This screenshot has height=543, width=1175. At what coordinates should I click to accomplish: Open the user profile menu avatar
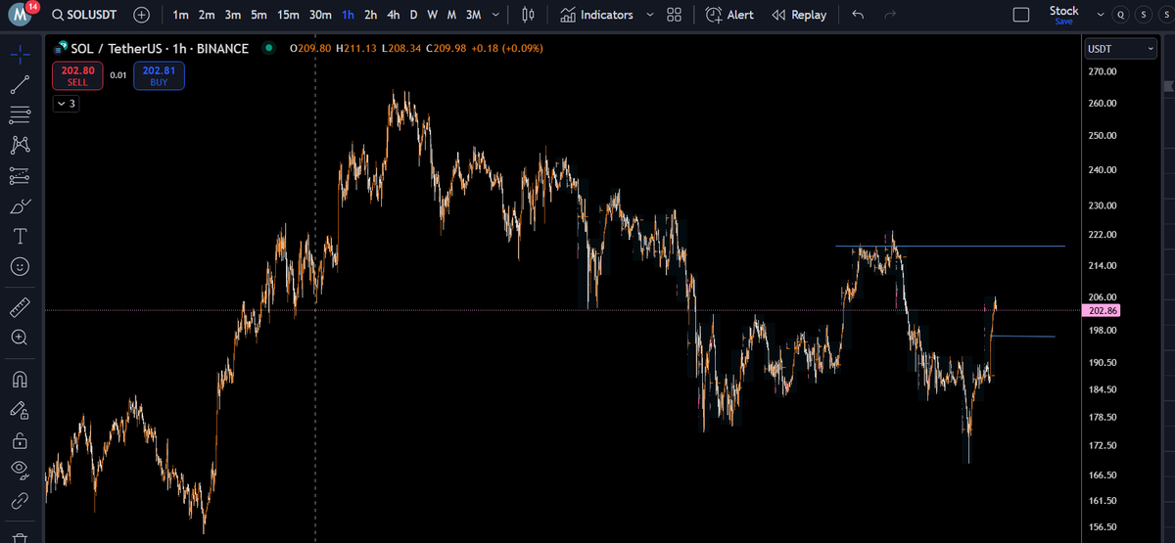tap(20, 16)
